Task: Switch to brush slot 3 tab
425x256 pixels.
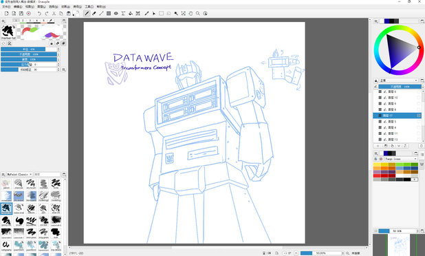Action: click(x=30, y=21)
